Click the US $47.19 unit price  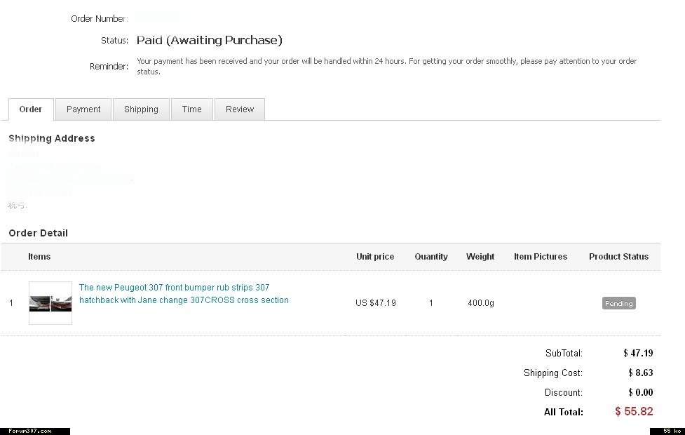[x=376, y=303]
